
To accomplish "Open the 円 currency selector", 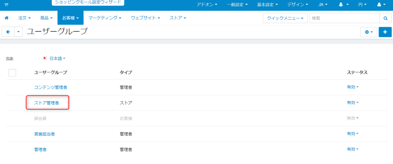I will tap(362, 5).
